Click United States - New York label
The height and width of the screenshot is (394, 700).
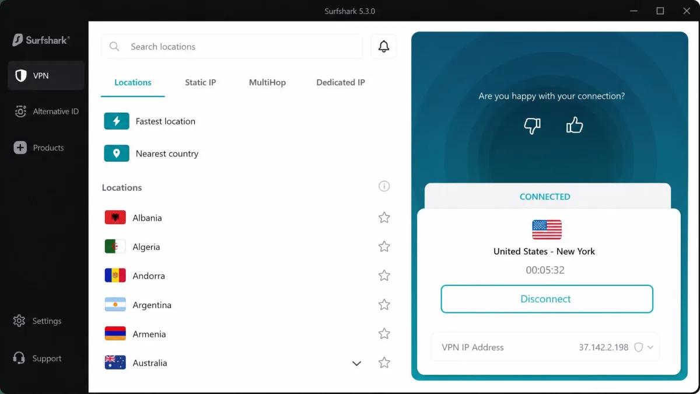pos(544,252)
